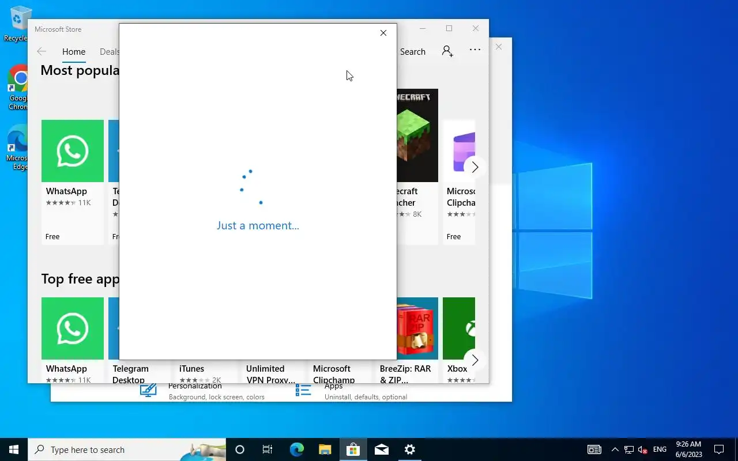This screenshot has width=738, height=461.
Task: Switch to the Deals tab
Action: pos(110,51)
